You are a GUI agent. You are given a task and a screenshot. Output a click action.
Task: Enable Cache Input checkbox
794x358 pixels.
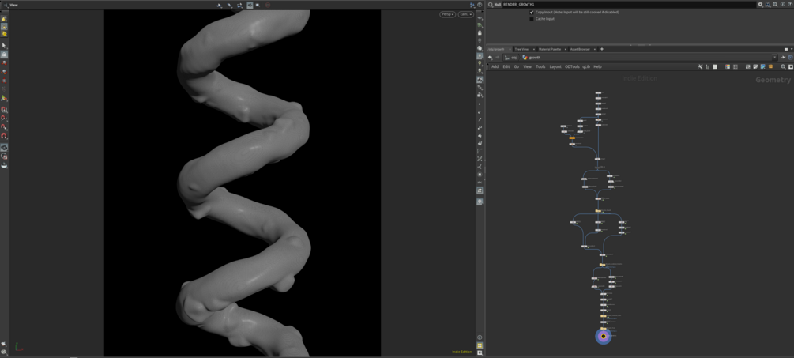pos(532,19)
